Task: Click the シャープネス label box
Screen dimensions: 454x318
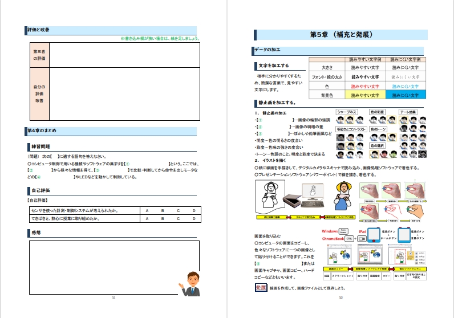Action: click(x=347, y=112)
